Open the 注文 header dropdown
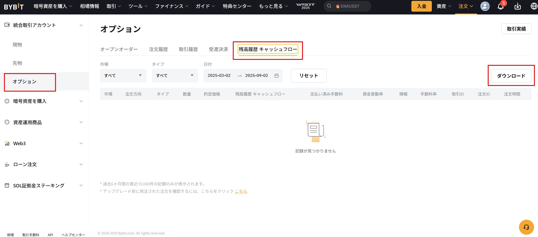Image resolution: width=538 pixels, height=237 pixels. (466, 6)
